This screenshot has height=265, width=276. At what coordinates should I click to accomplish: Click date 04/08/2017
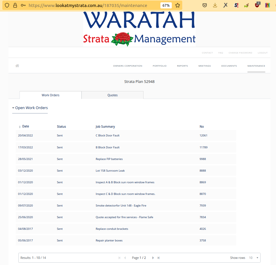point(25,229)
